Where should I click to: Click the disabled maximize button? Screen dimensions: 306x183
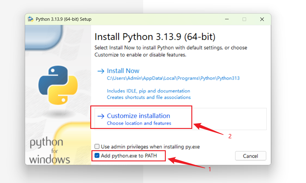point(244,19)
